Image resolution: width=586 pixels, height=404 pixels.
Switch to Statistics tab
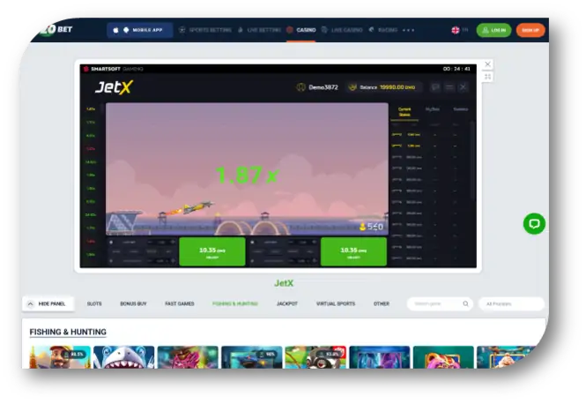tap(460, 109)
